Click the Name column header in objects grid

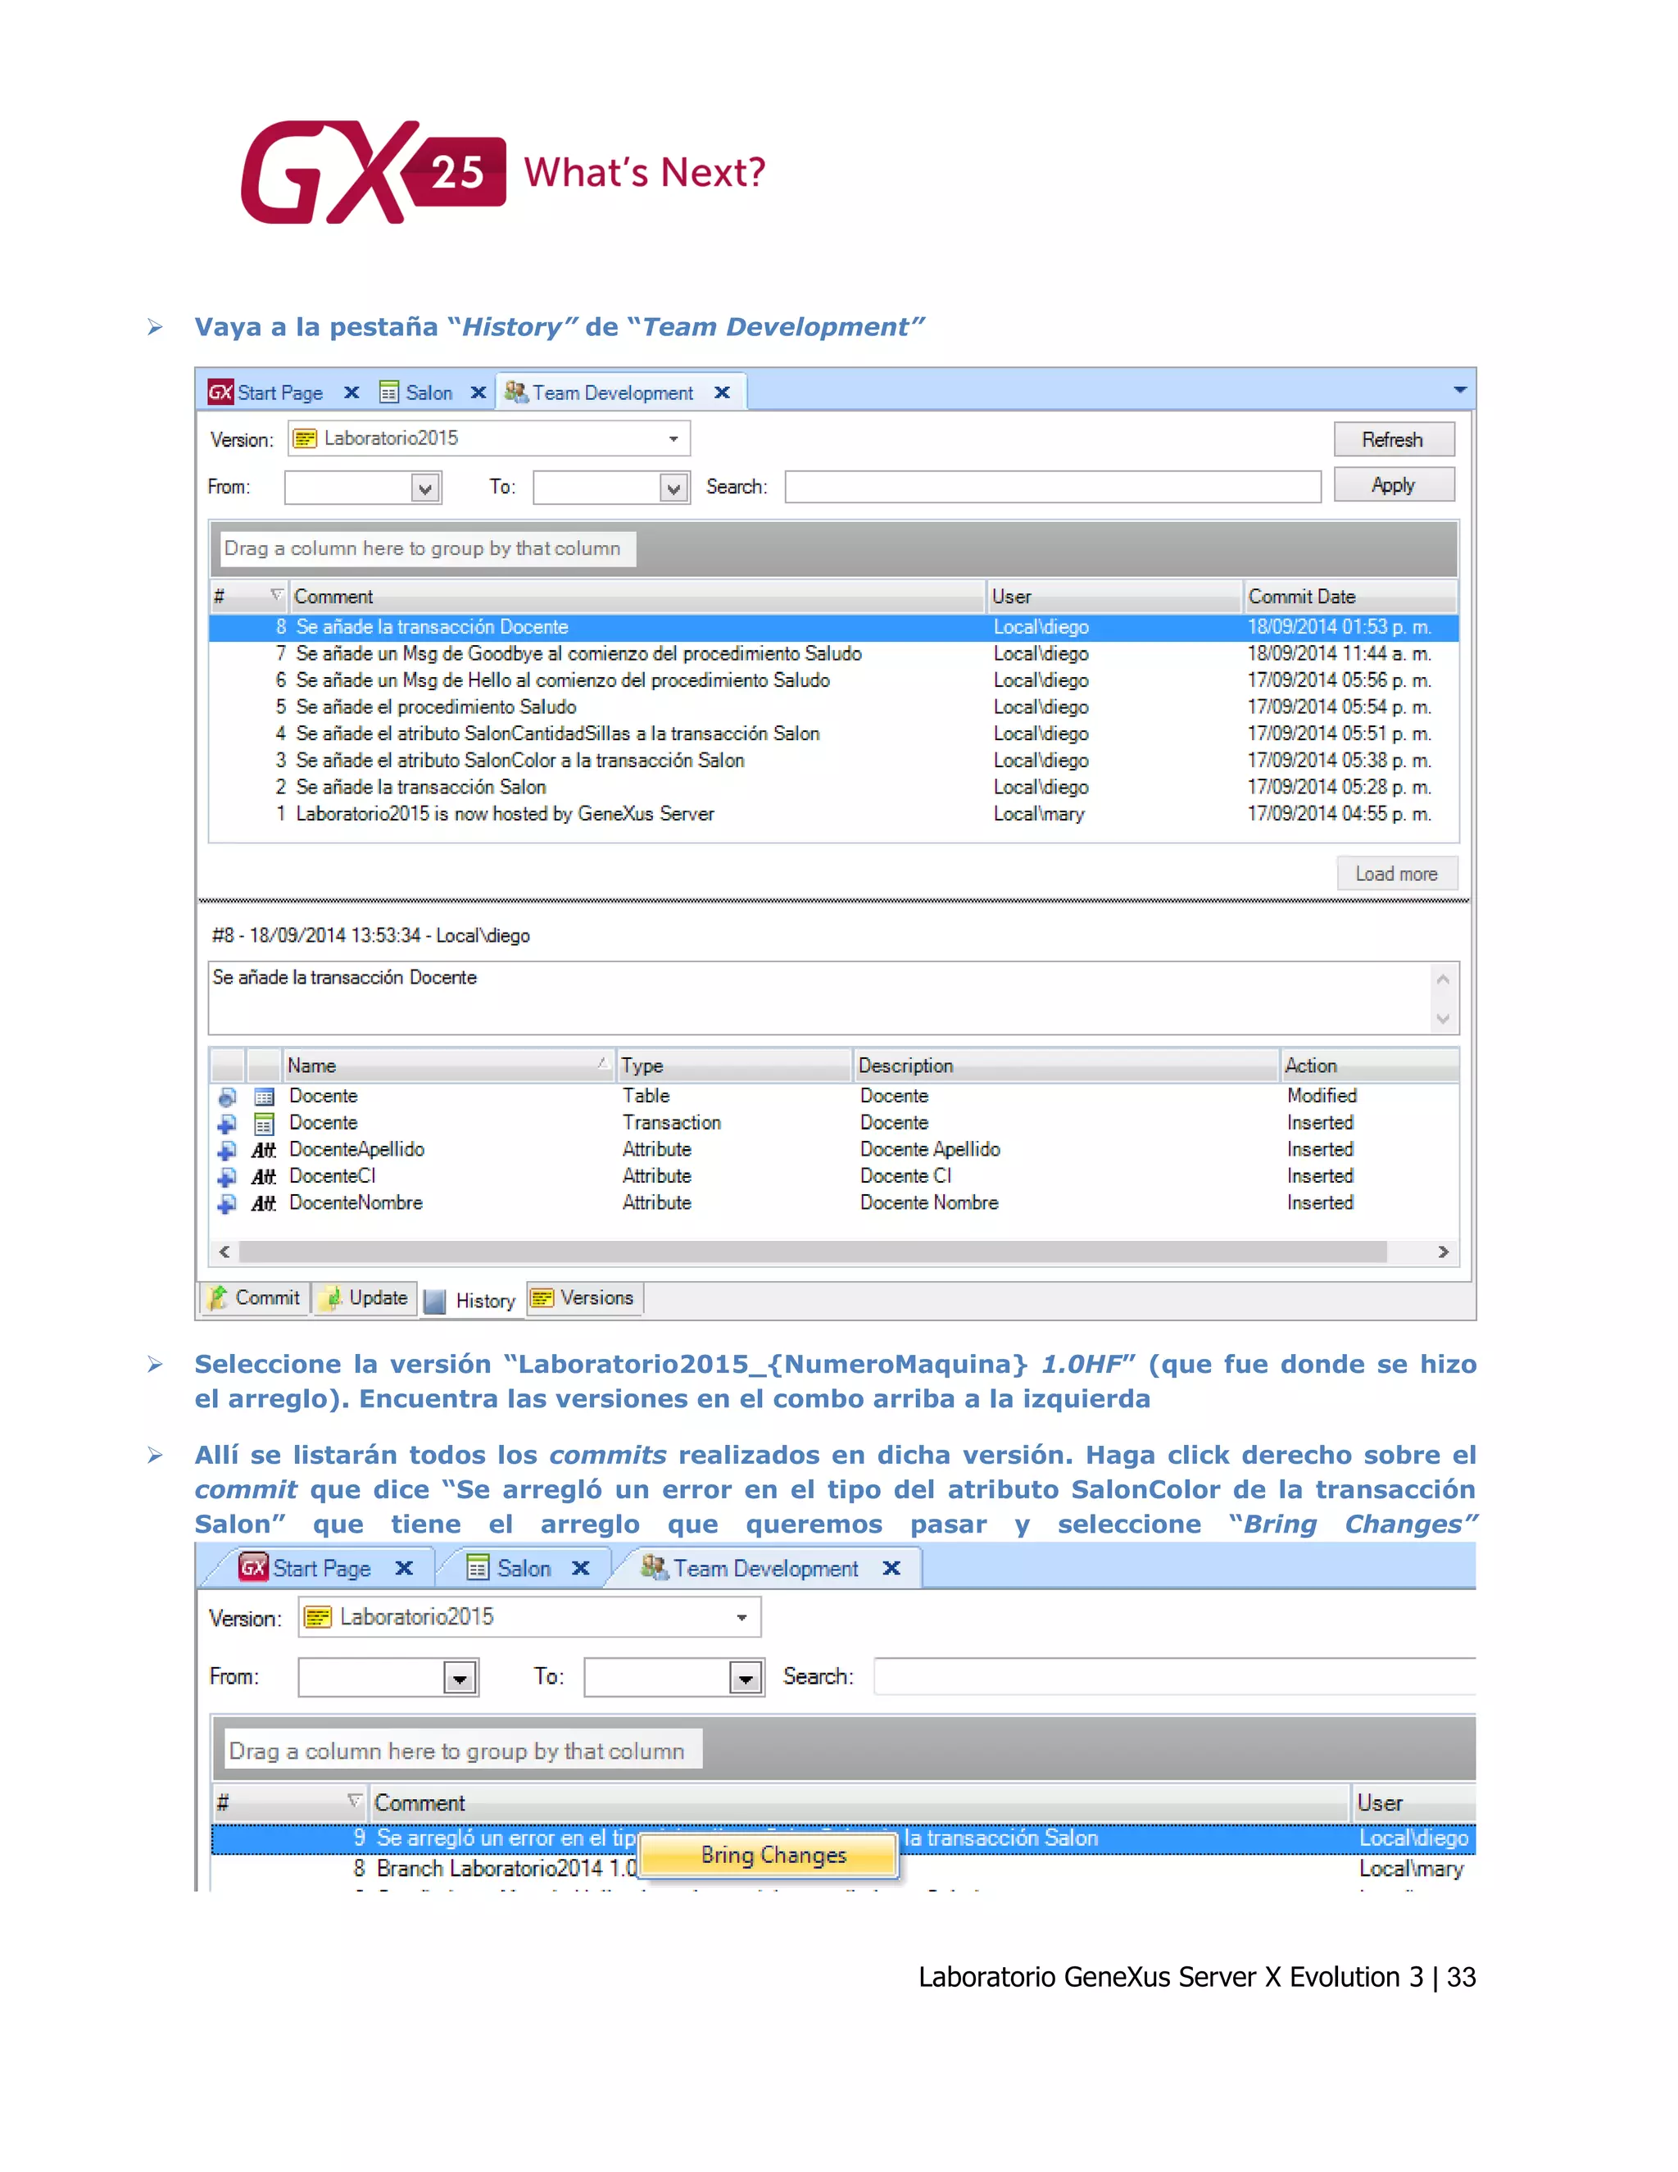pos(448,1066)
